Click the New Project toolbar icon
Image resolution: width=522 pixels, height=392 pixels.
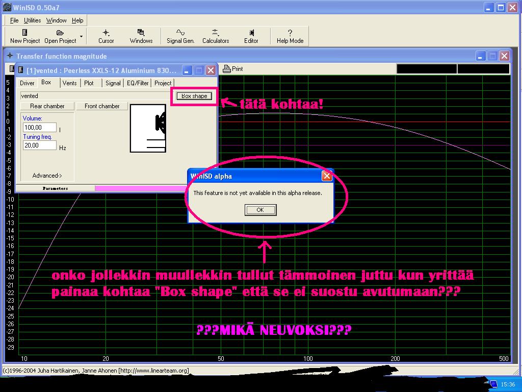[24, 33]
